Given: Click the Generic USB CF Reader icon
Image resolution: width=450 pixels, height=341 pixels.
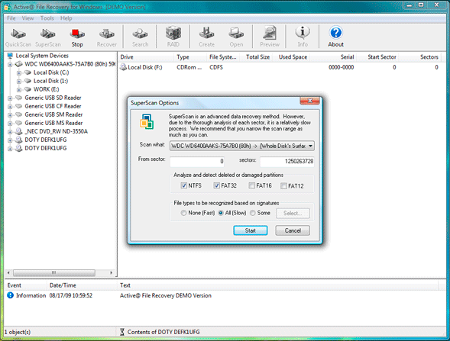Looking at the screenshot, I should tap(18, 106).
